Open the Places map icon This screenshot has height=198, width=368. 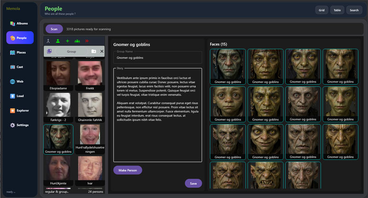pos(12,52)
